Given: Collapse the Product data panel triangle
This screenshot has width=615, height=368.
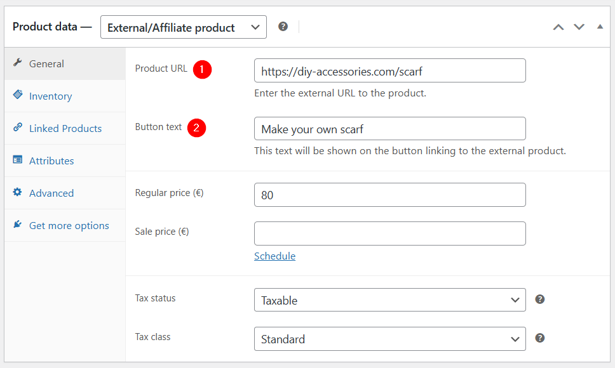Looking at the screenshot, I should (x=600, y=27).
